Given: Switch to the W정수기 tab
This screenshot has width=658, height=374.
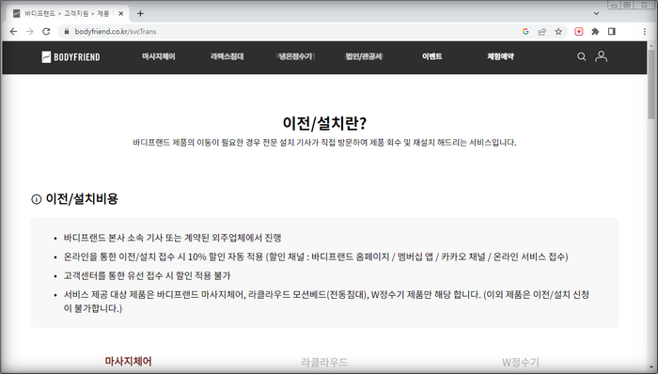Looking at the screenshot, I should click(521, 362).
